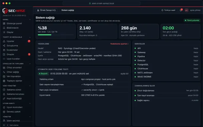Click the siem.ornek-sanayi.local address bar
The width and height of the screenshot is (203, 127).
pos(101,3)
